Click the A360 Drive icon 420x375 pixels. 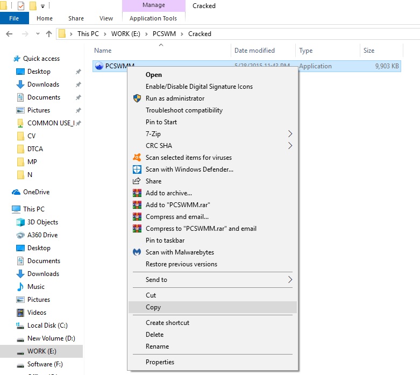(x=20, y=235)
